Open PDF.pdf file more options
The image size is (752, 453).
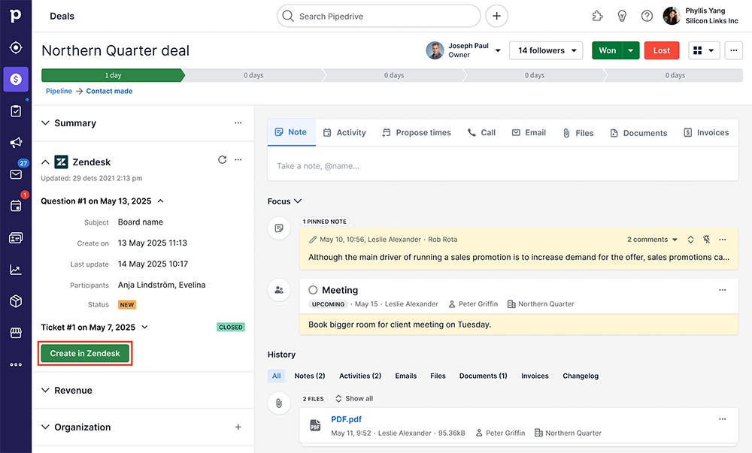(723, 419)
